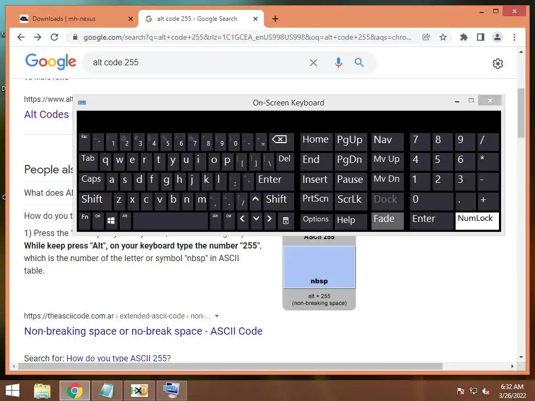Close the Downloads mh-nexus tab
This screenshot has height=401, width=535.
130,19
